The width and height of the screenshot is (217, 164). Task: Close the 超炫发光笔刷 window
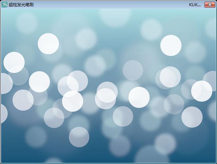tap(210, 5)
